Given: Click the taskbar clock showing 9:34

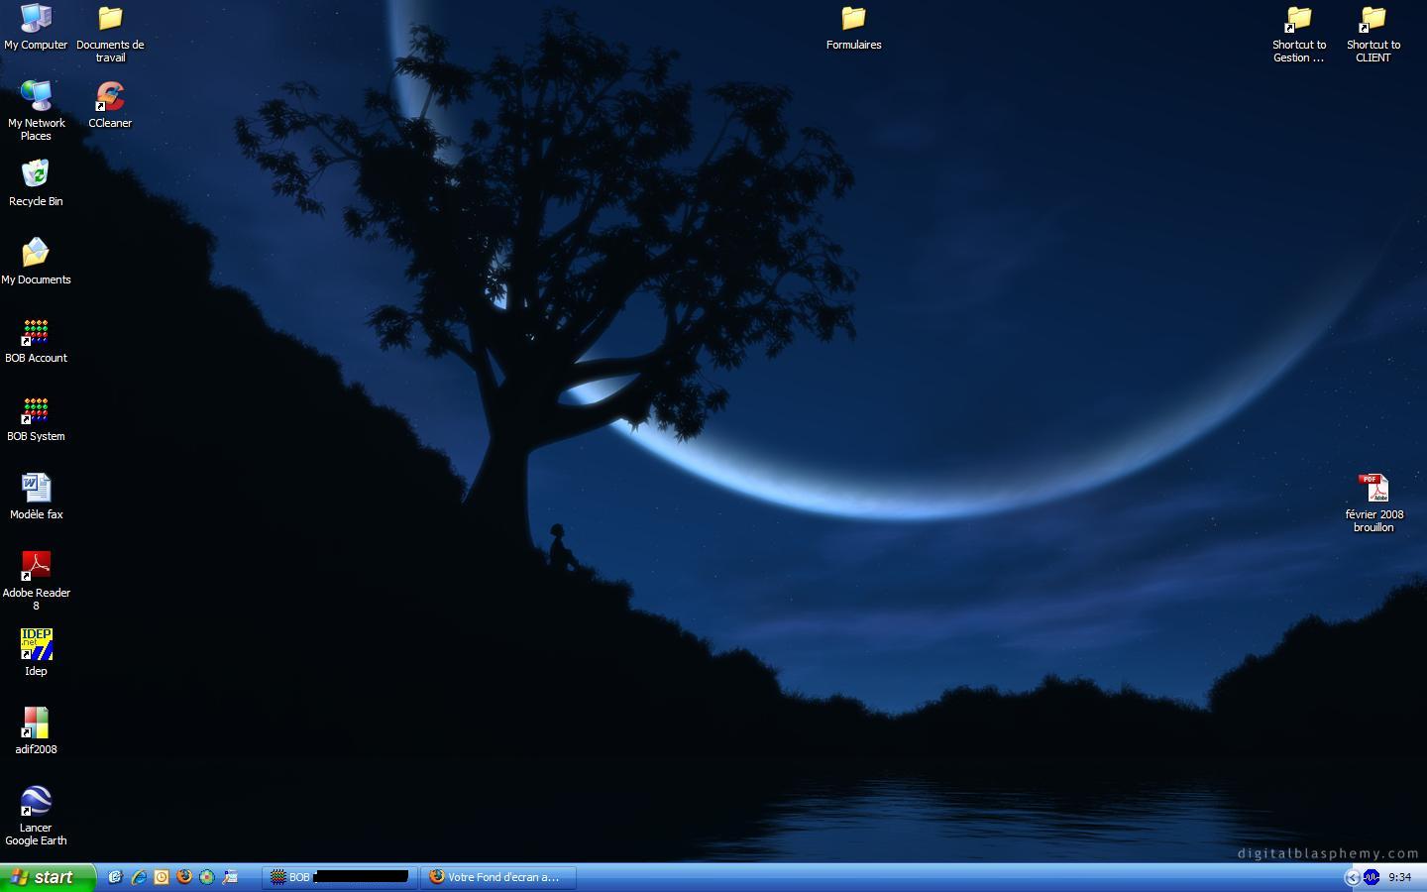Looking at the screenshot, I should (1399, 877).
